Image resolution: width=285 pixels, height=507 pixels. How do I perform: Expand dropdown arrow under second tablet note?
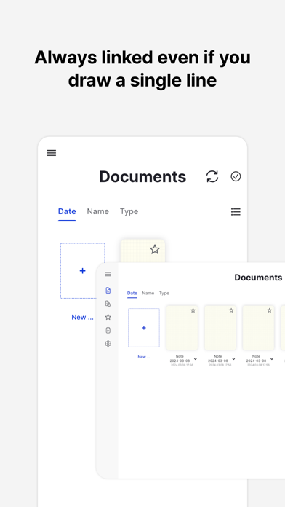tap(233, 359)
